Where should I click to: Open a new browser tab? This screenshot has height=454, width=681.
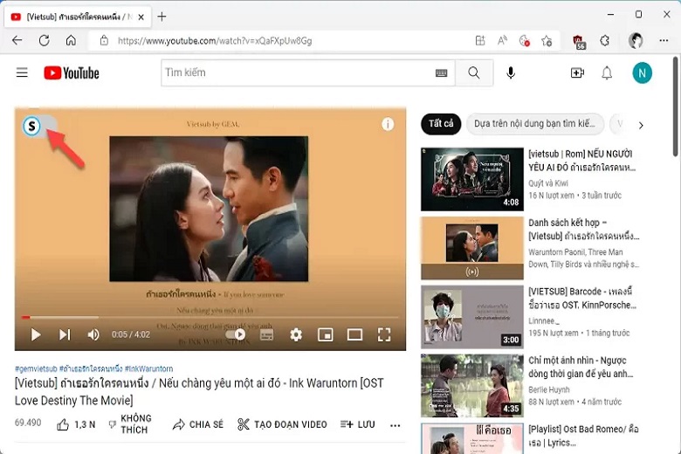pos(162,17)
